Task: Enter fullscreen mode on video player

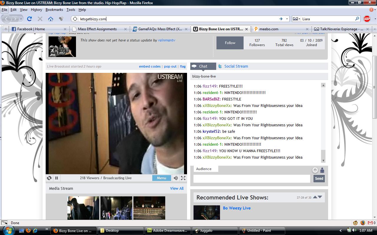Action: 183,178
